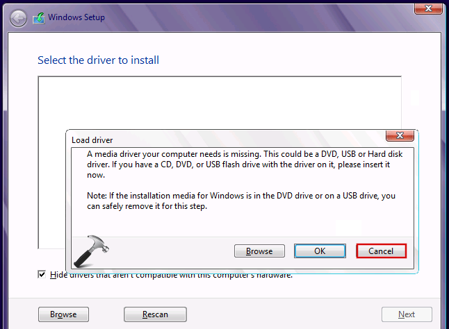The image size is (449, 329).
Task: Click the 'Select the driver to install' heading
Action: click(98, 60)
